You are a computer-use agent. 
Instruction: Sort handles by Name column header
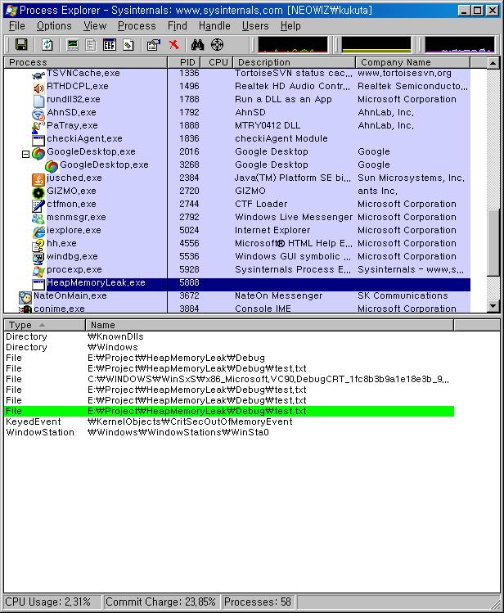point(269,325)
